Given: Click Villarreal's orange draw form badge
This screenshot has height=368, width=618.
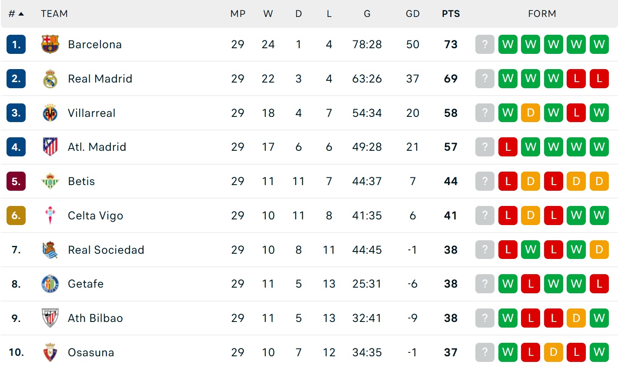Looking at the screenshot, I should point(531,113).
